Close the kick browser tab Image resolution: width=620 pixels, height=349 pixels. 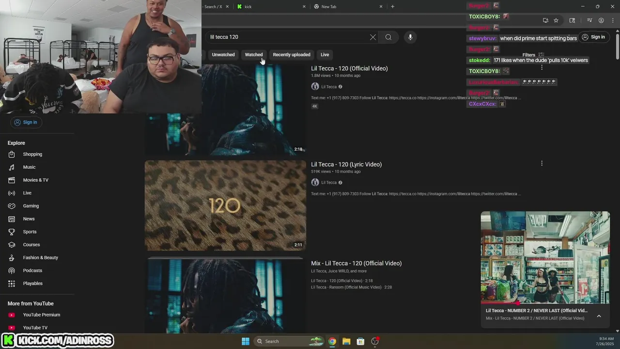click(304, 7)
